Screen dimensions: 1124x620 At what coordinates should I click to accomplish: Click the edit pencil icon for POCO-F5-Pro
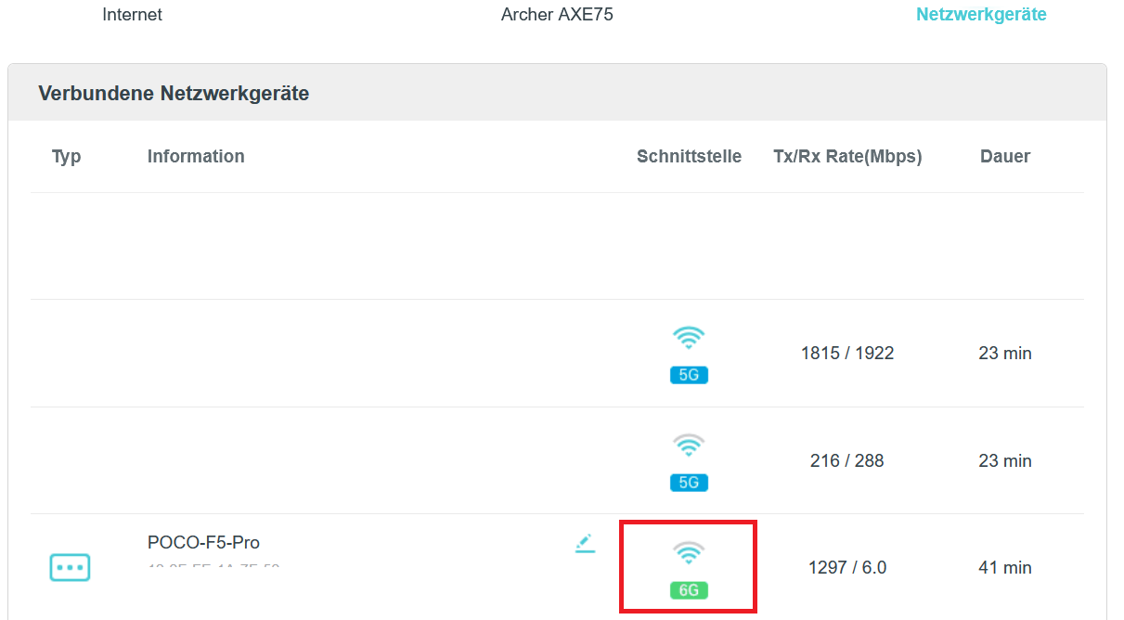click(584, 543)
